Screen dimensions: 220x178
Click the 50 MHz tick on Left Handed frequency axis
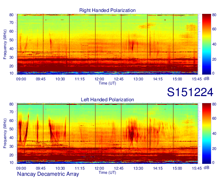[x=11, y=129]
